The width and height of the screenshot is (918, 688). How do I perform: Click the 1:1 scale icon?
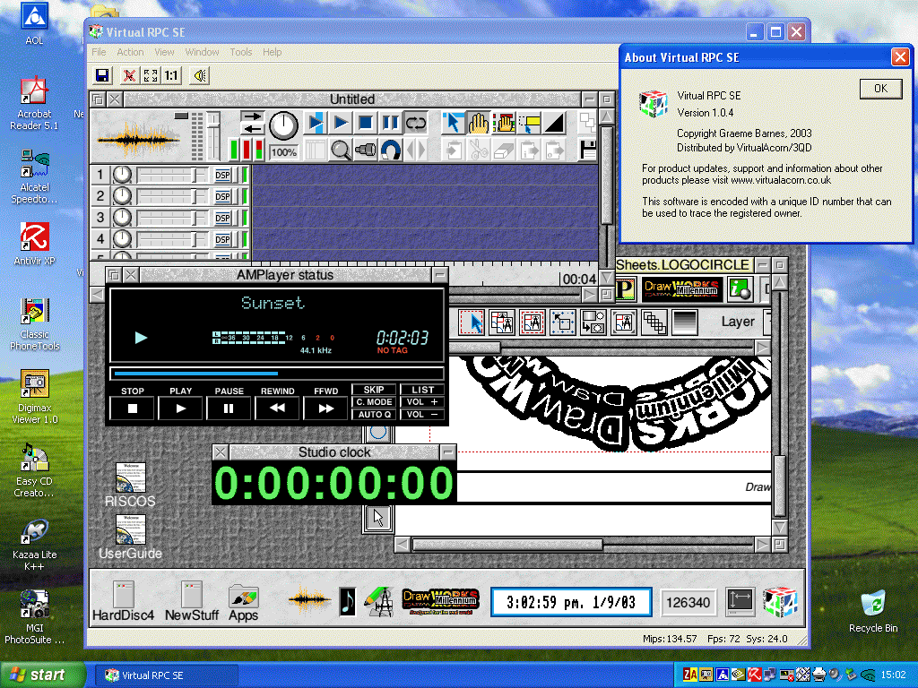(x=171, y=75)
